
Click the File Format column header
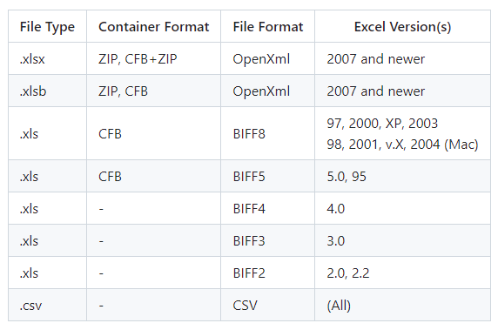tap(268, 26)
